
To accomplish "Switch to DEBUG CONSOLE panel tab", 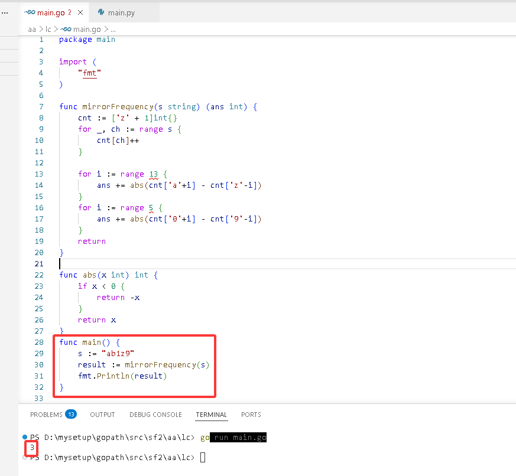I will (x=155, y=415).
